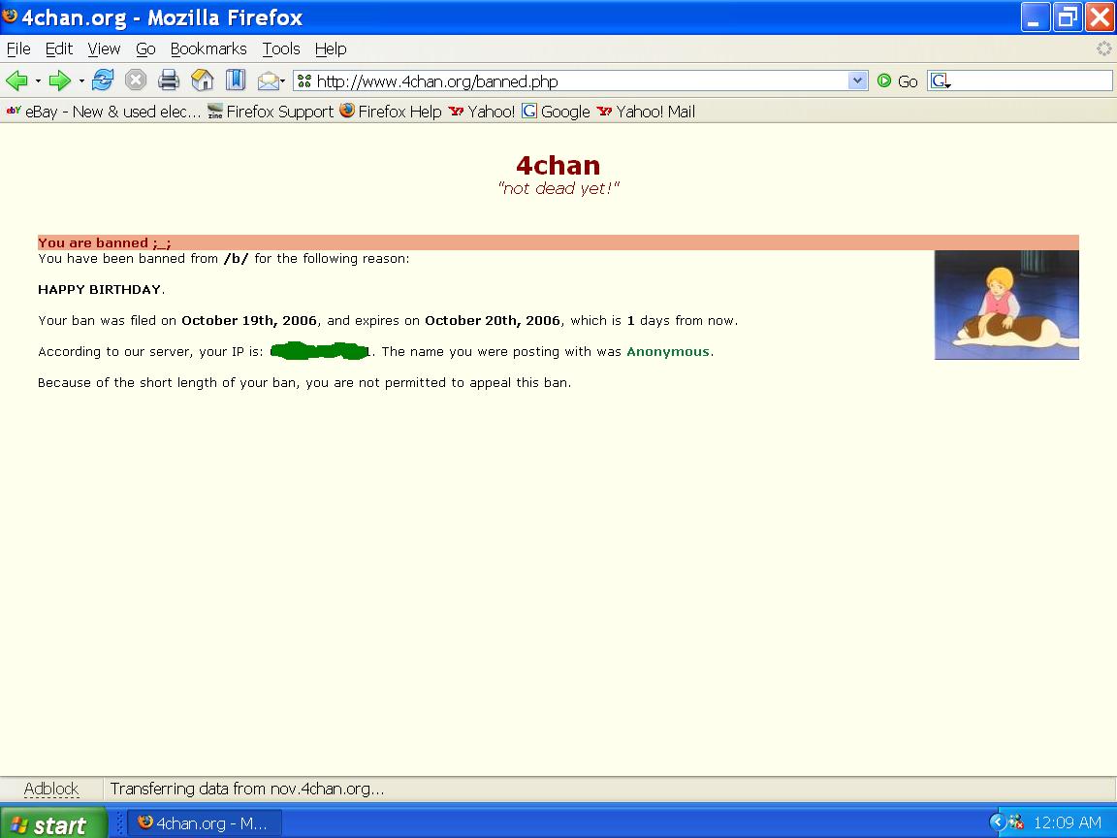The width and height of the screenshot is (1117, 838).
Task: Click the network tray icon with red X
Action: [x=1016, y=823]
